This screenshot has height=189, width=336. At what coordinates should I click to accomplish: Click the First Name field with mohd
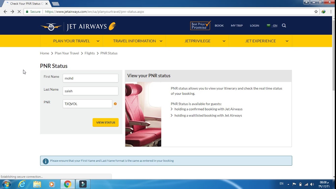[x=91, y=78]
